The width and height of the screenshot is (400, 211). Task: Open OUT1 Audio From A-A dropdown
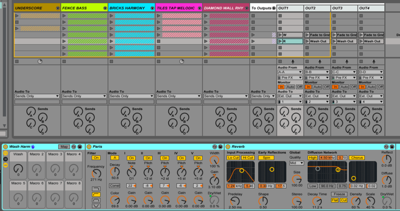click(x=289, y=72)
